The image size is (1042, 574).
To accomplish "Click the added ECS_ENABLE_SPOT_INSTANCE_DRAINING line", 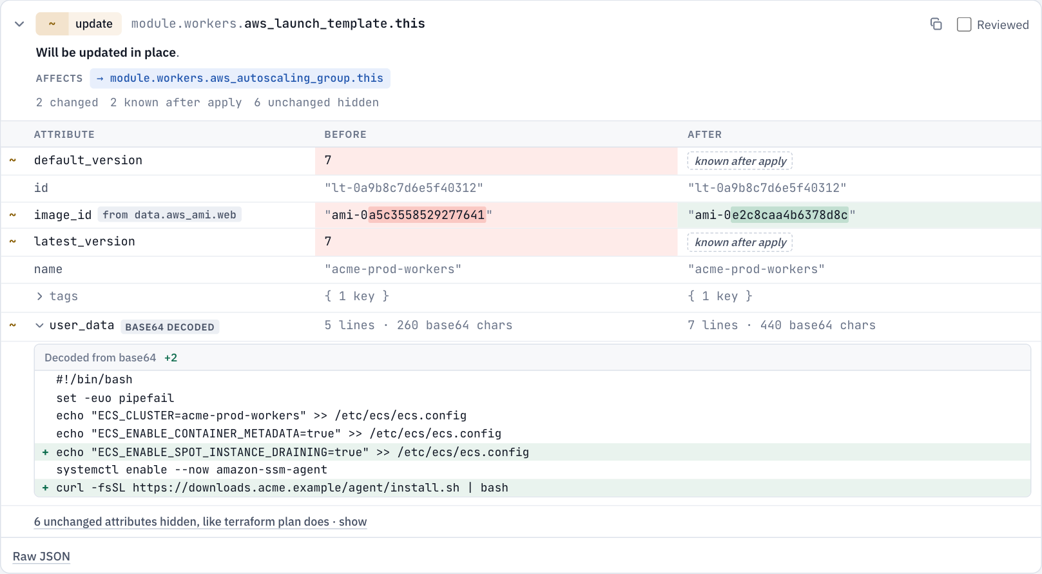I will click(x=532, y=452).
